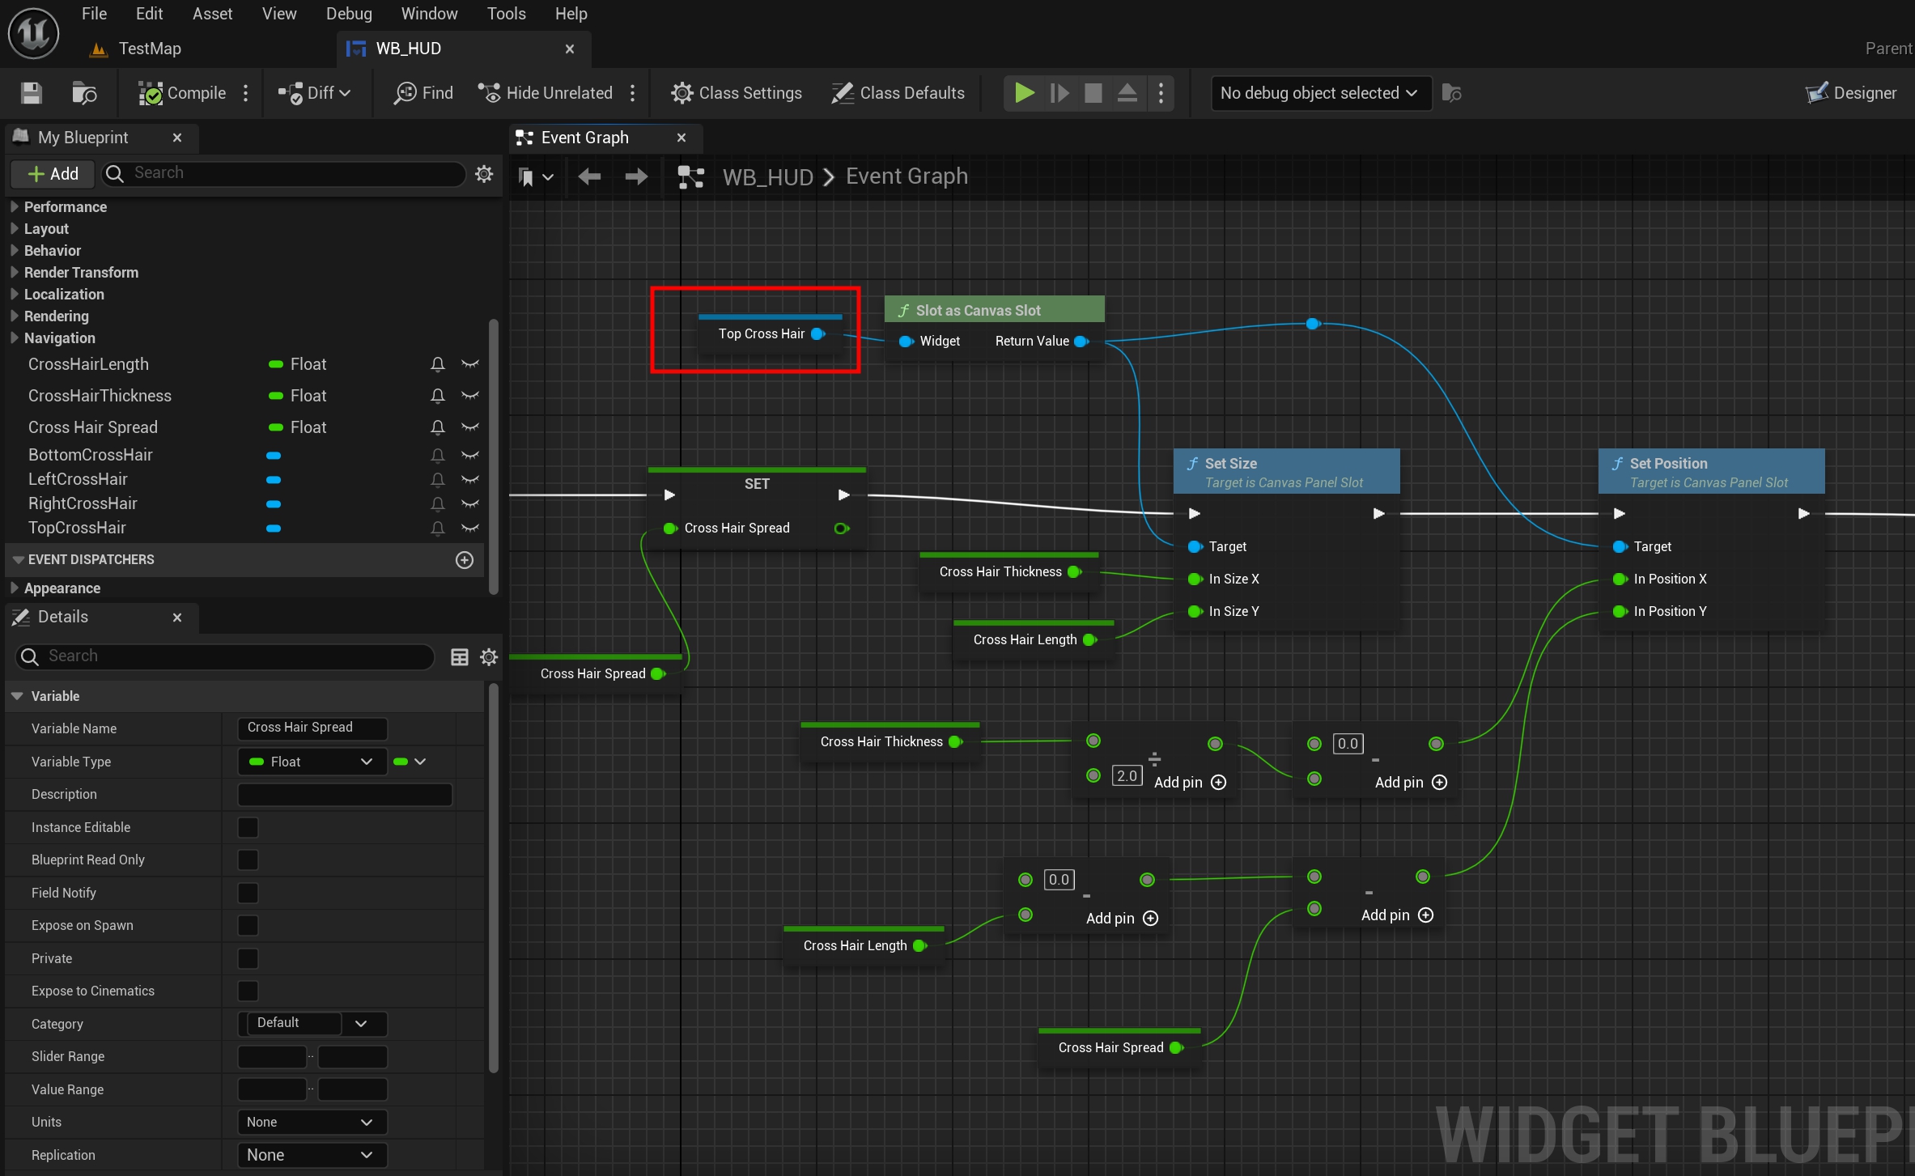The width and height of the screenshot is (1915, 1176).
Task: Toggle Details property matrix view icon
Action: [459, 656]
